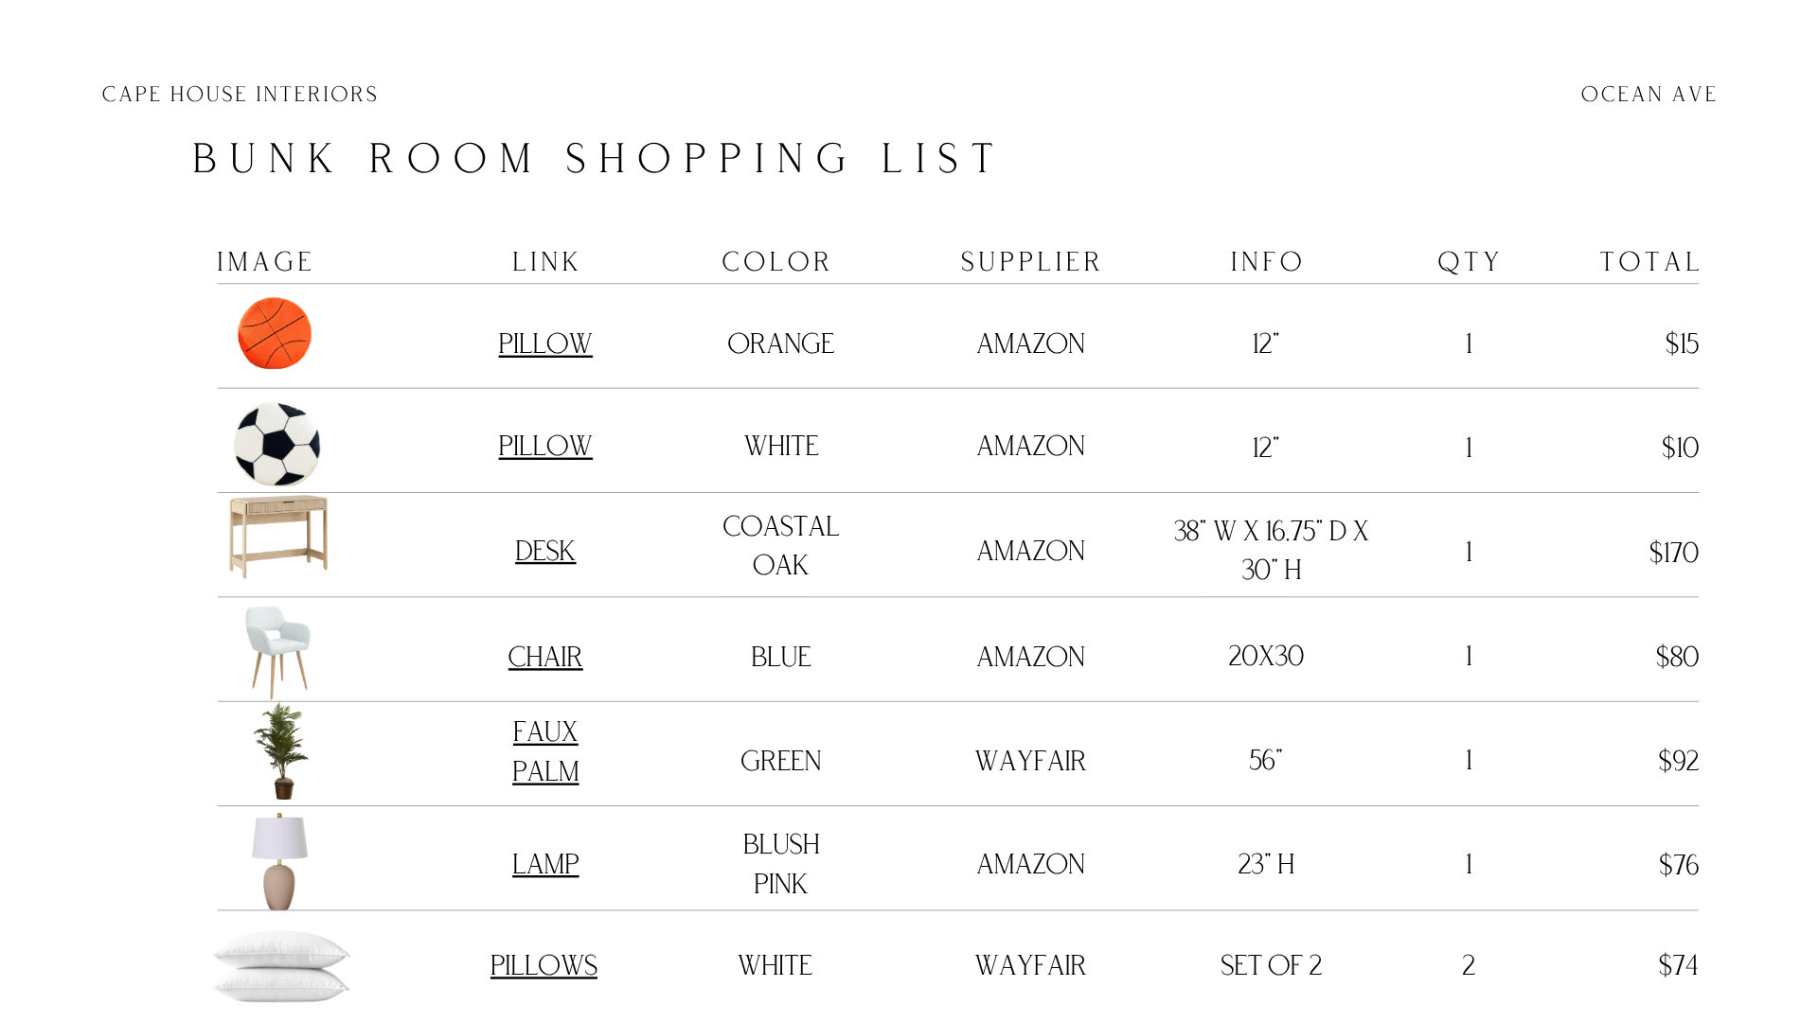Select the COASTAL OAK color cell
This screenshot has height=1022, width=1818.
pyautogui.click(x=781, y=545)
